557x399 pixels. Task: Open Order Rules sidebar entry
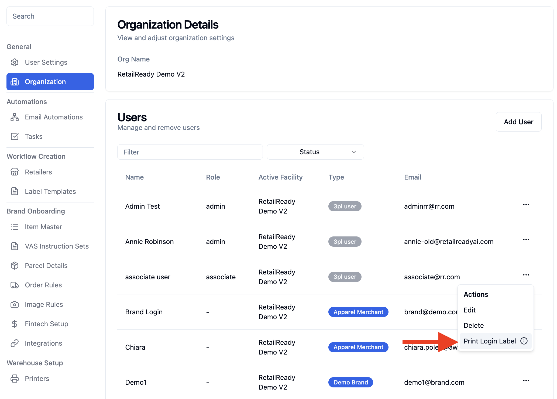click(50, 285)
